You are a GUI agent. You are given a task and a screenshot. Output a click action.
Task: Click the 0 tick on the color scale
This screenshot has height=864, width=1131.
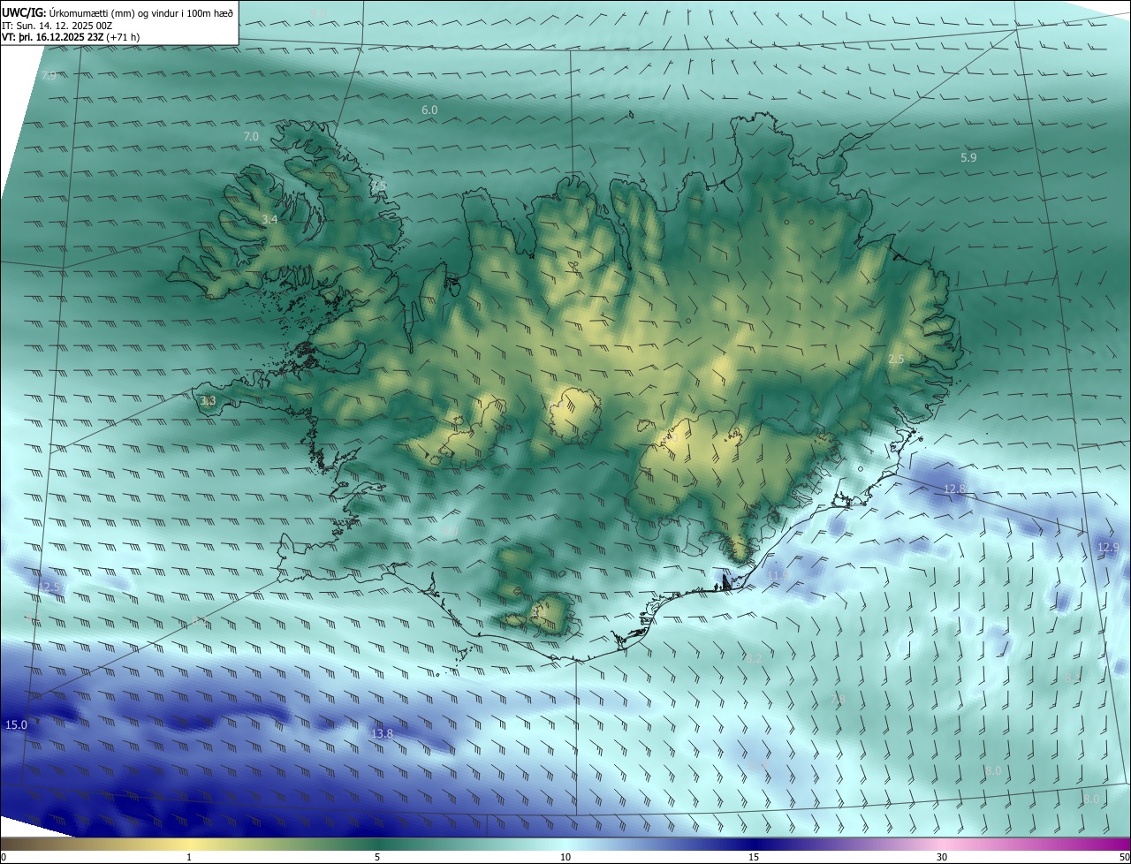coord(3,858)
